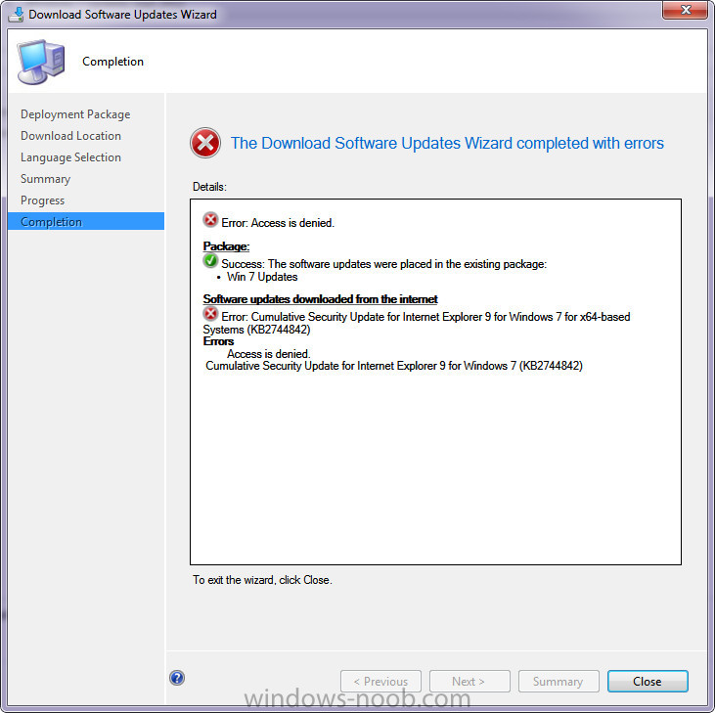
Task: Click the 'Access is denied.' line under Errors
Action: 269,354
